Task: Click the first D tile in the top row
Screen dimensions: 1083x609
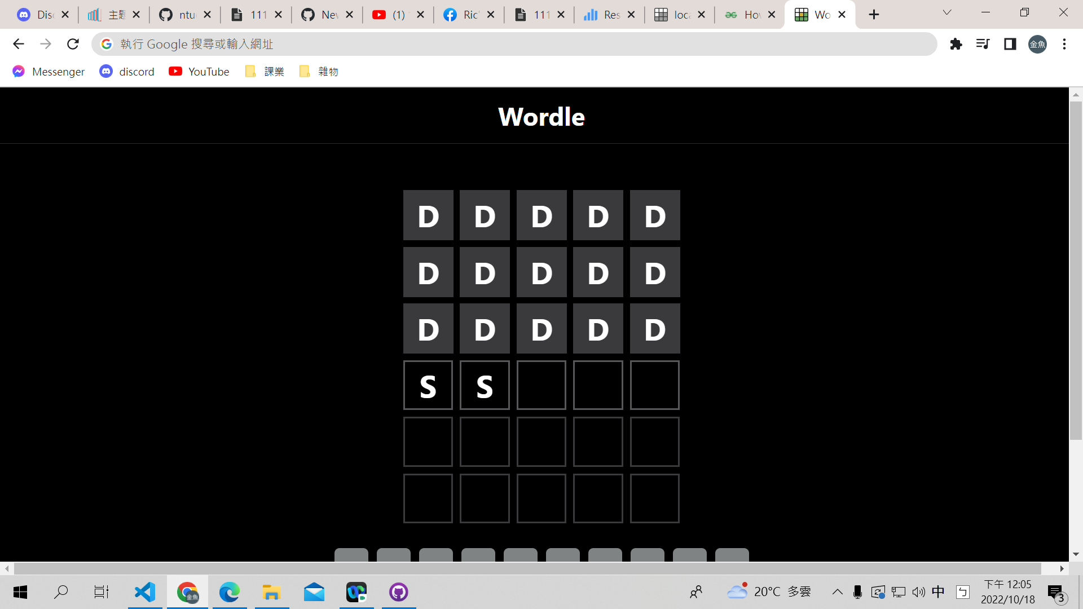Action: pos(428,215)
